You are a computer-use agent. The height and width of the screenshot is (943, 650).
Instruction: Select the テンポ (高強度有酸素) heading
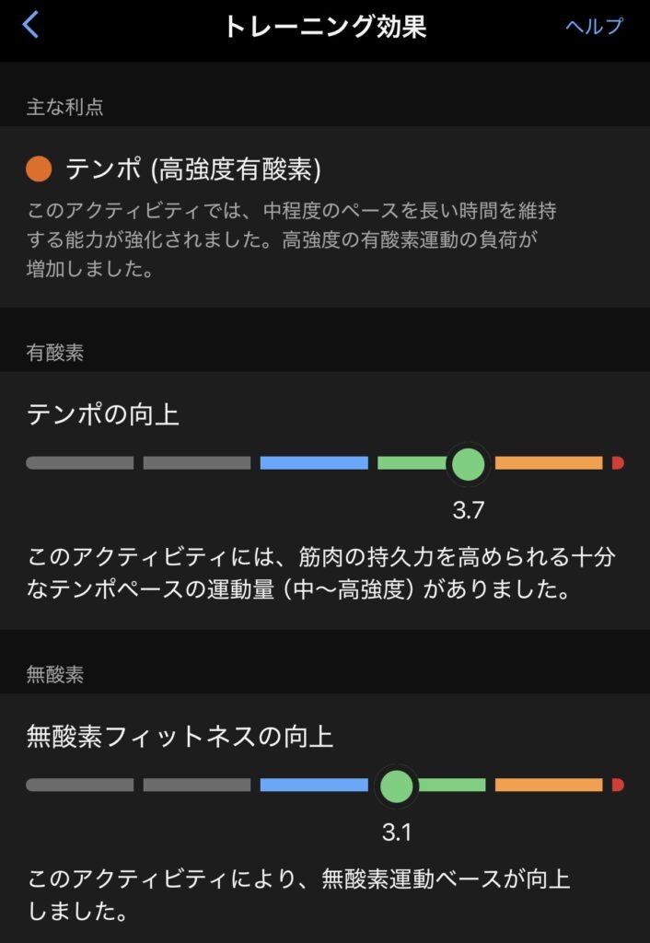point(193,169)
